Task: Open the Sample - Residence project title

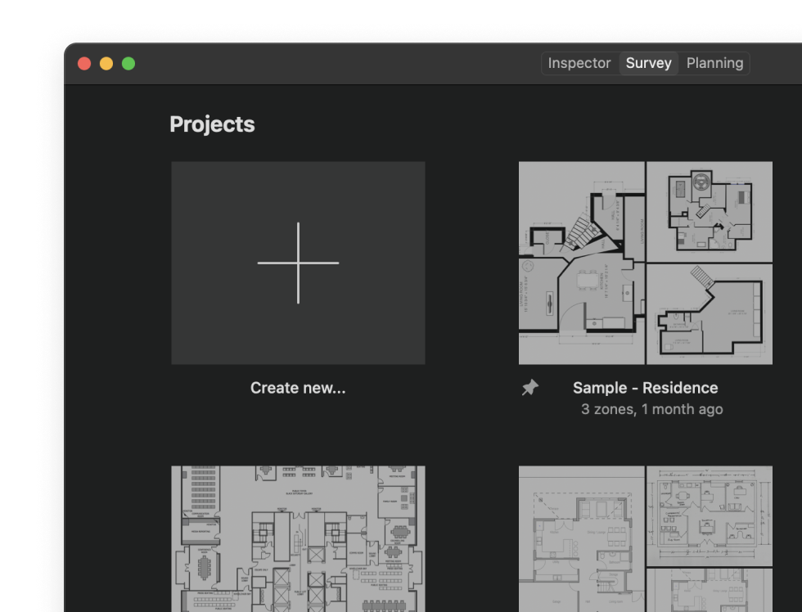Action: (x=645, y=388)
